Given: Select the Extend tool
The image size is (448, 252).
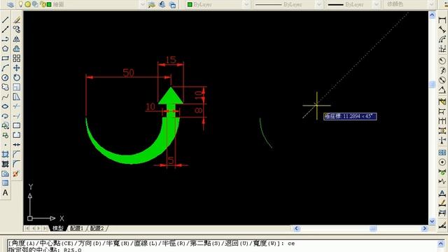Looking at the screenshot, I should [17, 116].
